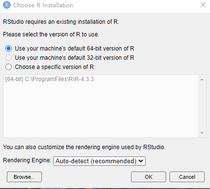Click the versions list scrollbar track
The height and width of the screenshot is (189, 210).
pyautogui.click(x=202, y=106)
